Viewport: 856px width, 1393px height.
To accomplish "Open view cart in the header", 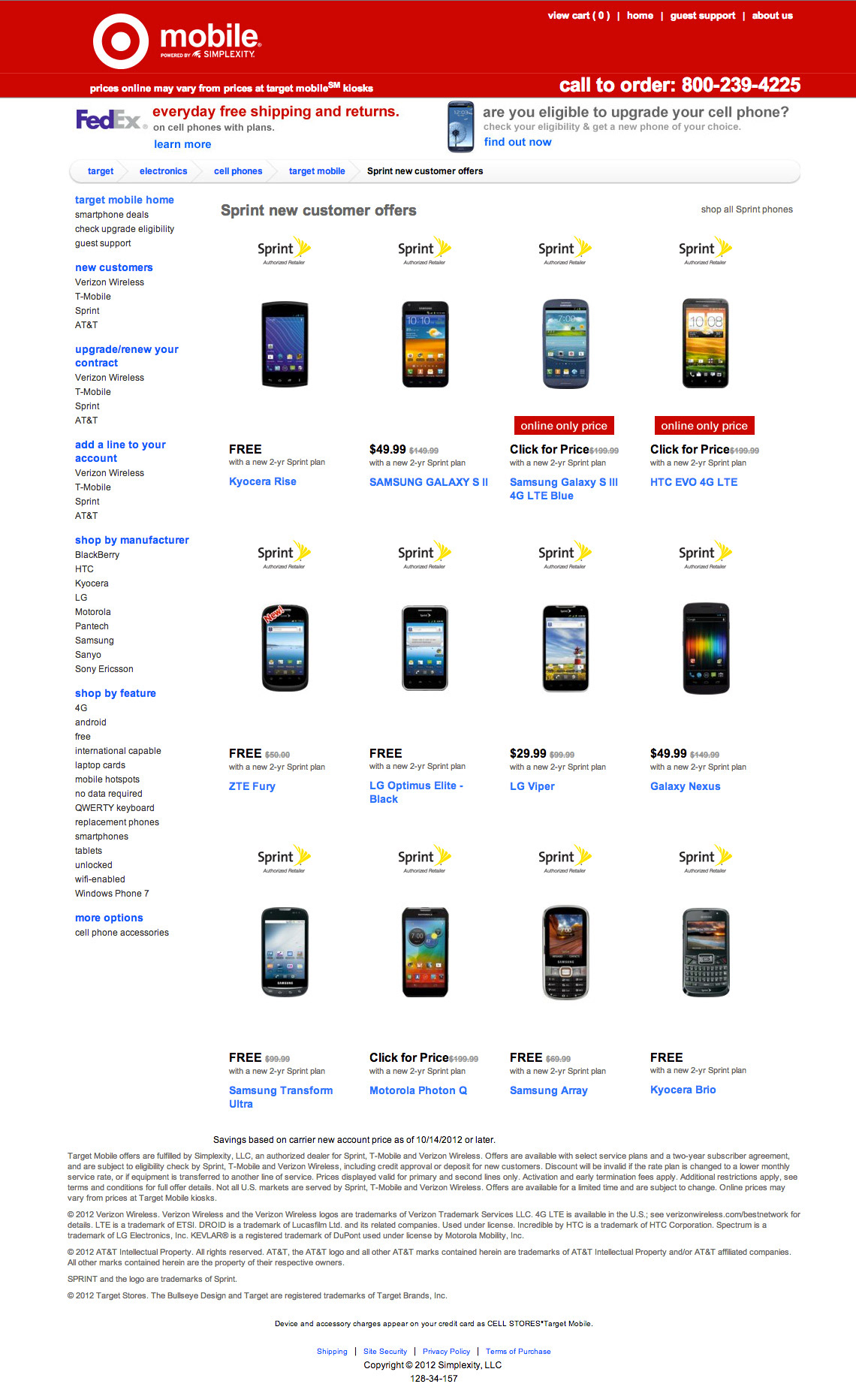I will [x=578, y=16].
